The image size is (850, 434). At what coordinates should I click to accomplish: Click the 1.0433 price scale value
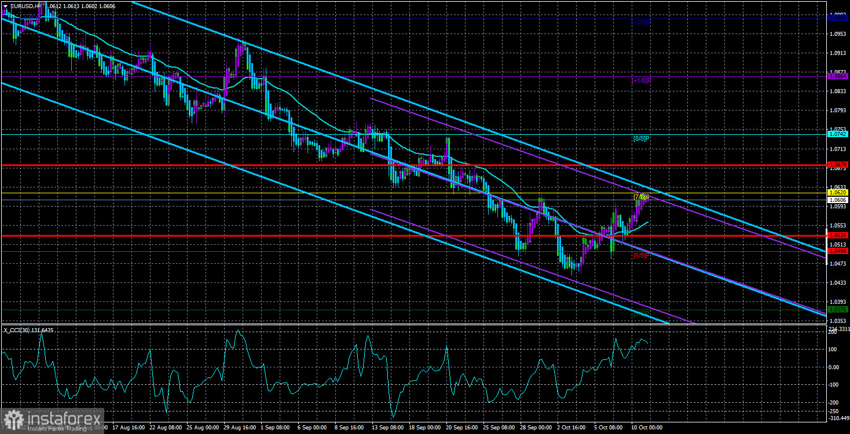pos(838,282)
